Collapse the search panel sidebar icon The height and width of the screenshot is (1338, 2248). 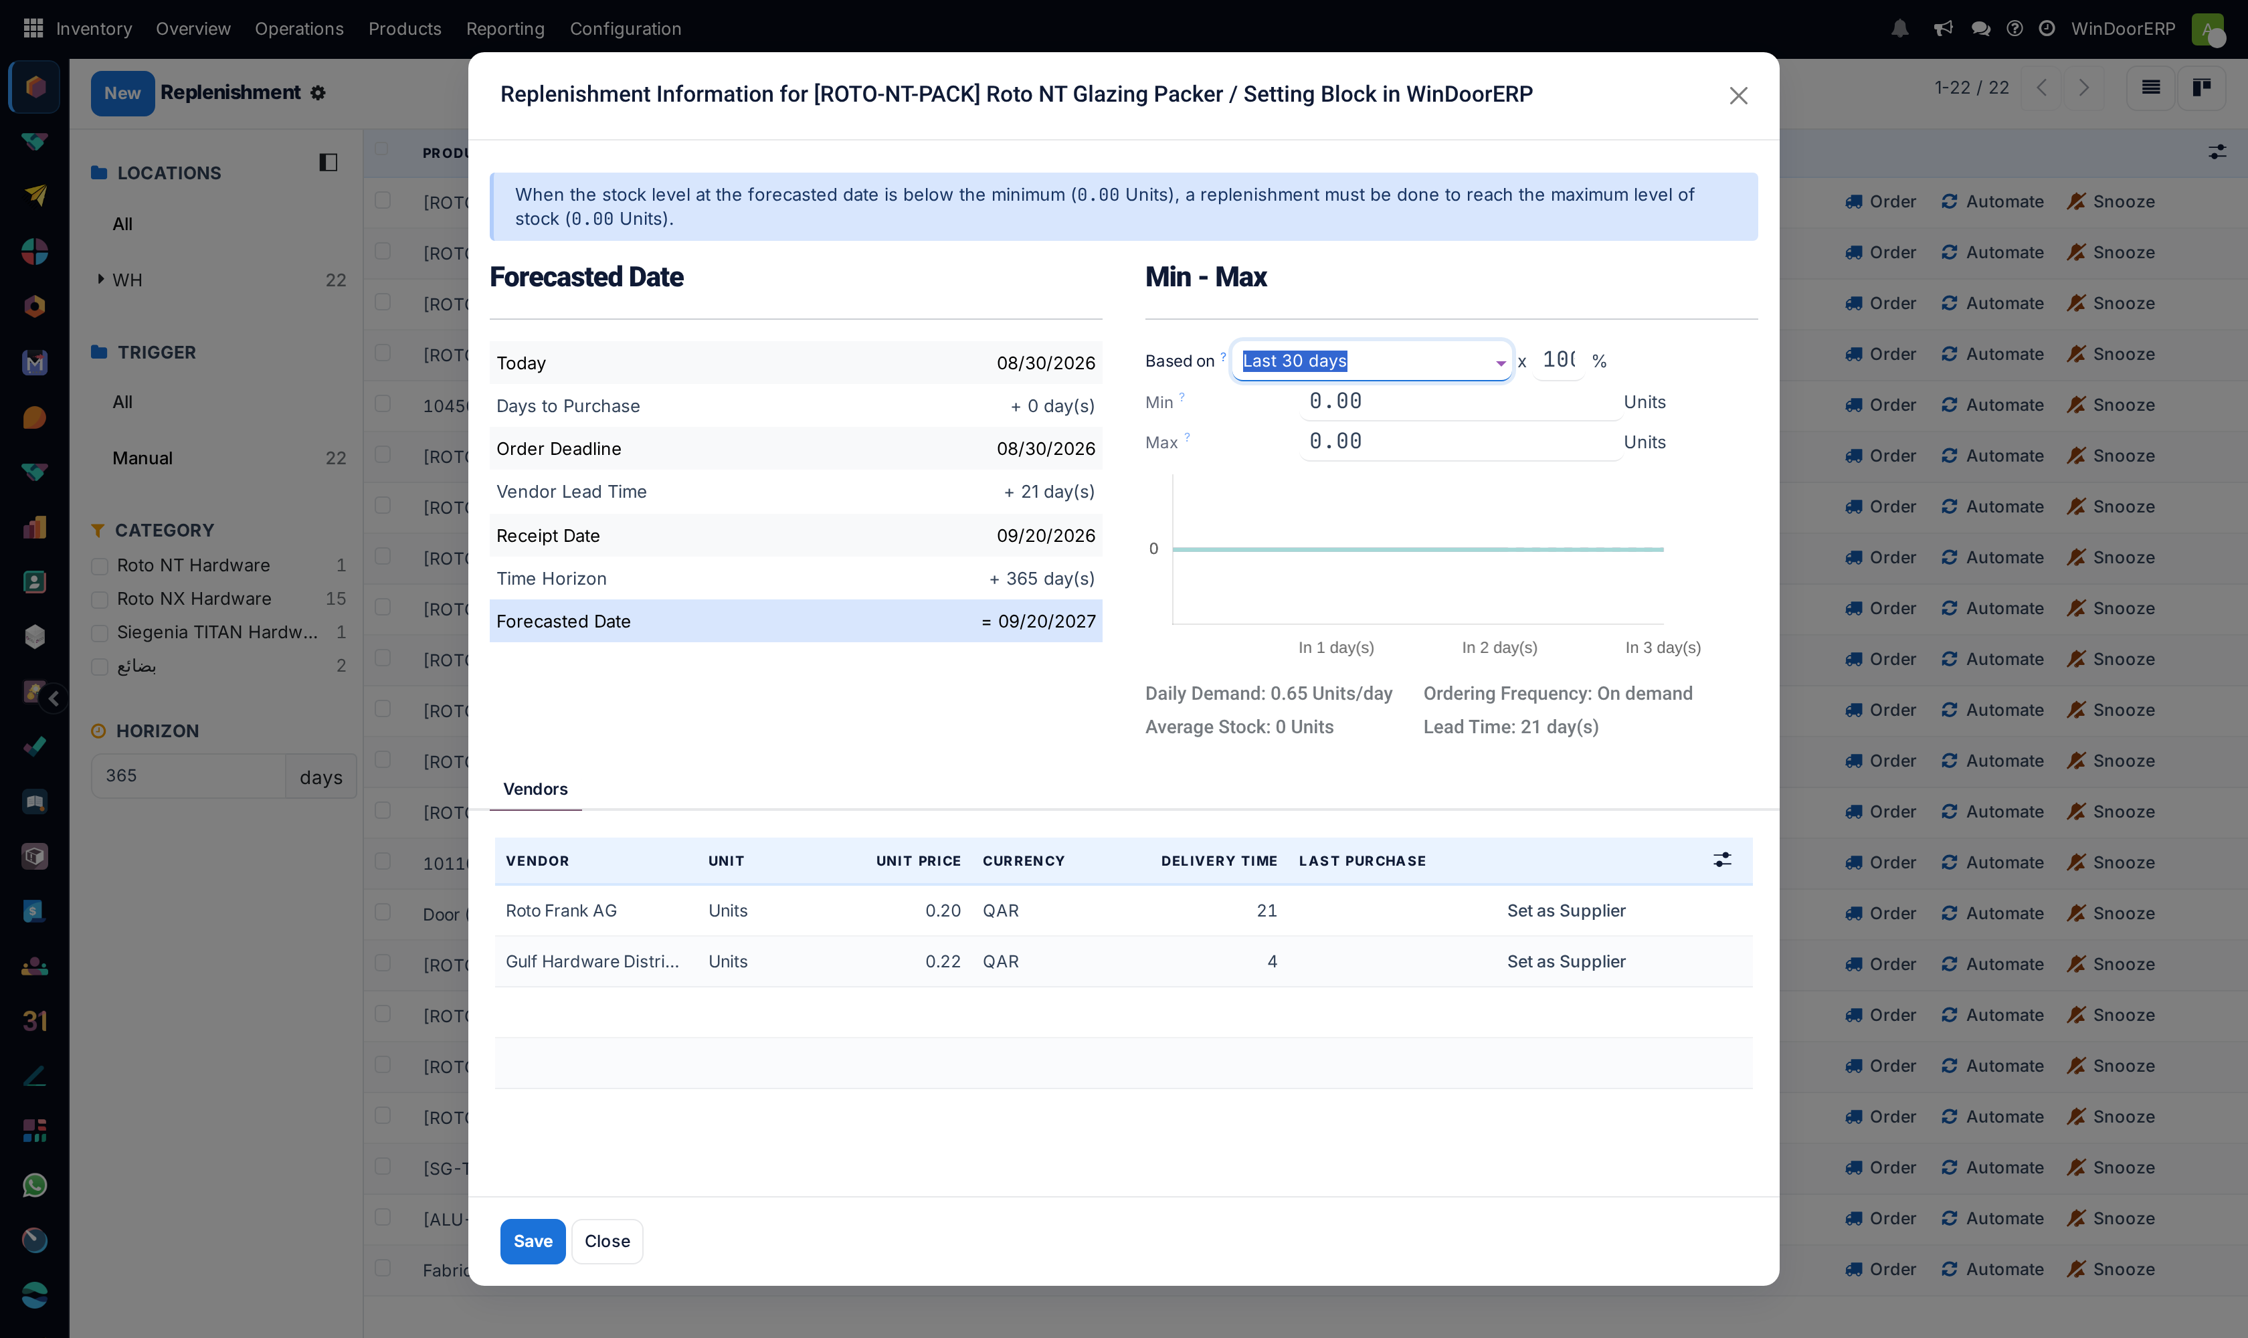pos(329,163)
